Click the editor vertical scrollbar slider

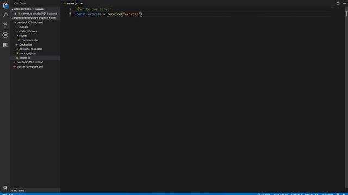pos(346,14)
